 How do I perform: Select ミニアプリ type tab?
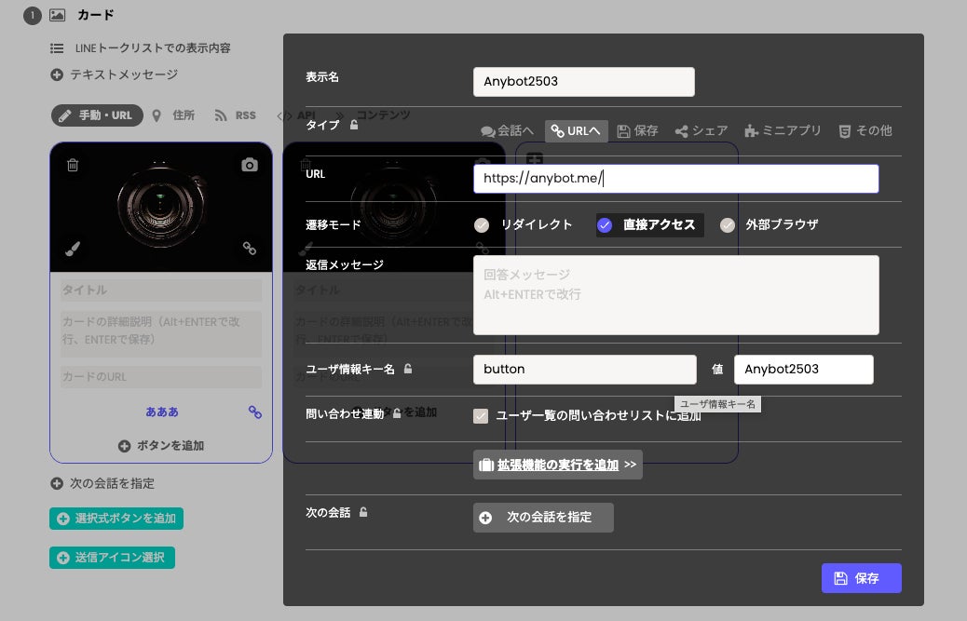[x=783, y=130]
